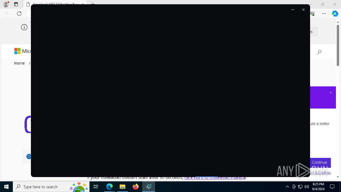This screenshot has width=341, height=192.
Task: Open the tab actions menu icon in Edge
Action: click(x=16, y=4)
